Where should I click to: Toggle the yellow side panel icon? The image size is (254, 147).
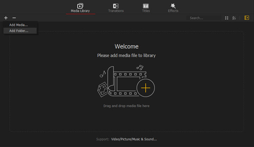[247, 18]
